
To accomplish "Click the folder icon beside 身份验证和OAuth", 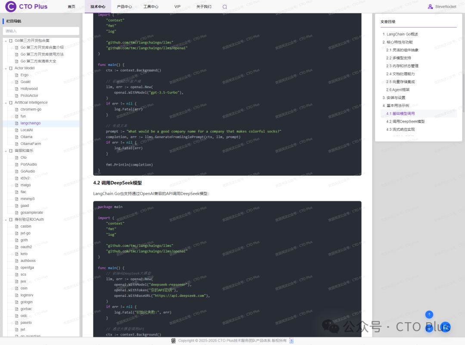I will tap(11, 220).
